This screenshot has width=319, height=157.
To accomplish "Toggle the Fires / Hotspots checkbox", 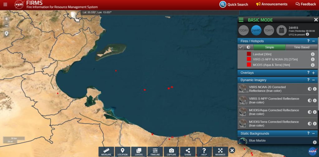I will tap(241, 47).
